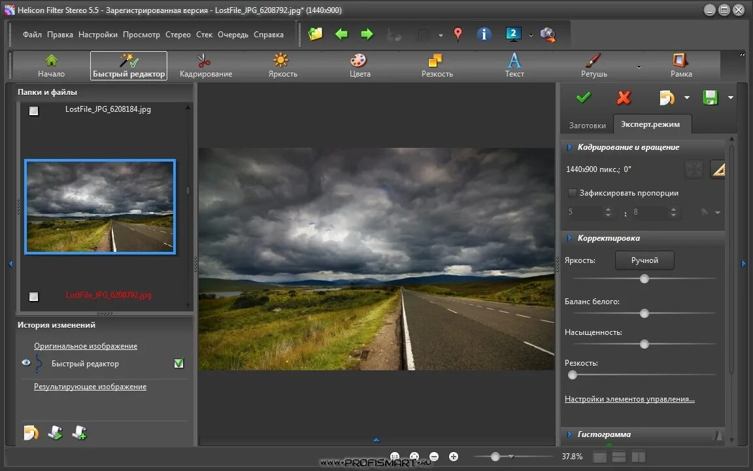Click the undo icon under history panel

click(x=31, y=432)
